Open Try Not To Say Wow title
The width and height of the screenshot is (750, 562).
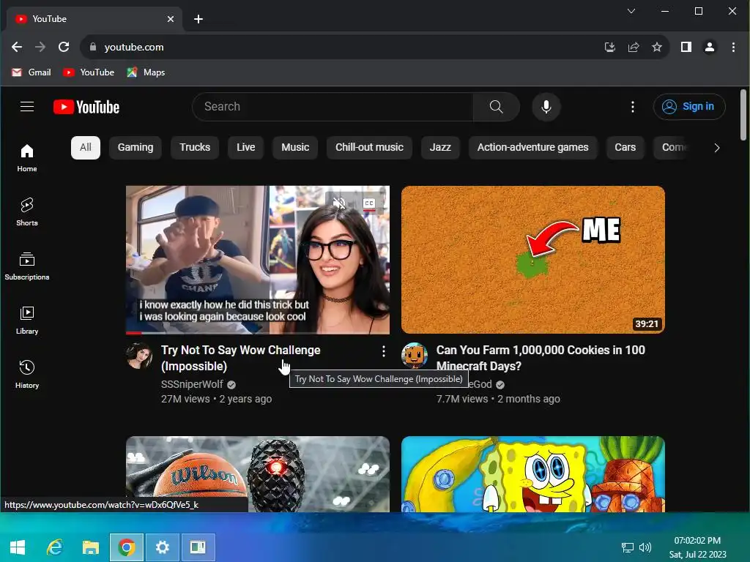click(x=240, y=358)
